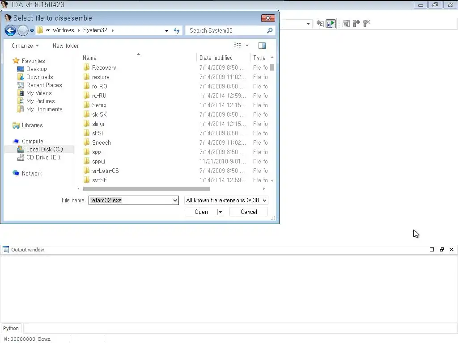Viewport: 458px width, 343px height.
Task: Open Recent Places in Favorites
Action: point(44,85)
